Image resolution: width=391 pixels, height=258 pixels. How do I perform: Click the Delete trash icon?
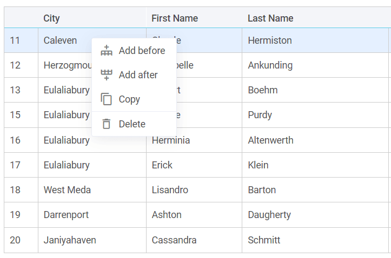click(x=107, y=124)
